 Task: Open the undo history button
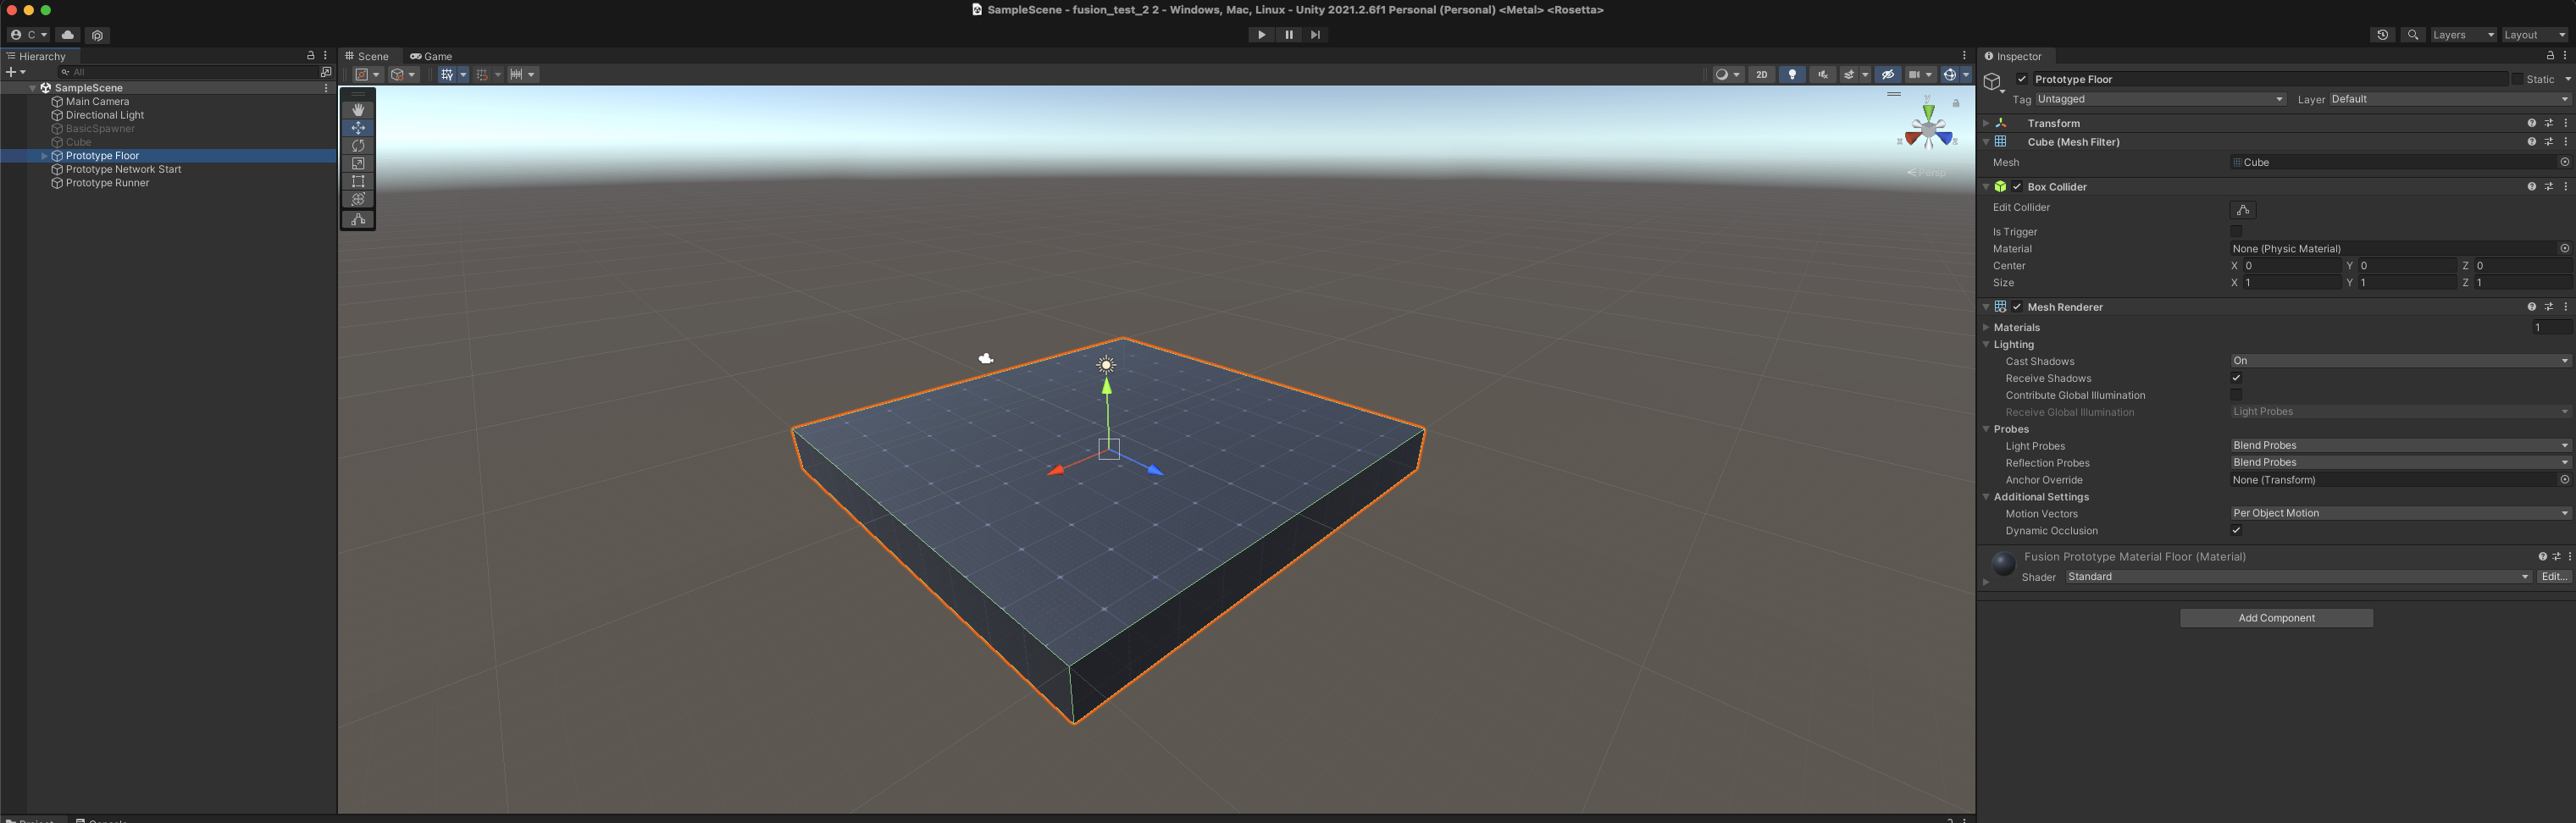tap(2383, 34)
